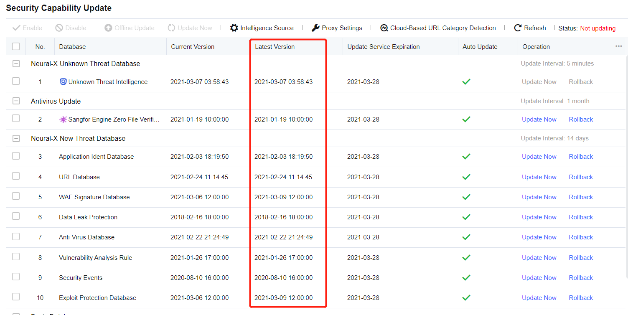
Task: Click Rollback for Exploit Protection Database
Action: click(x=581, y=298)
